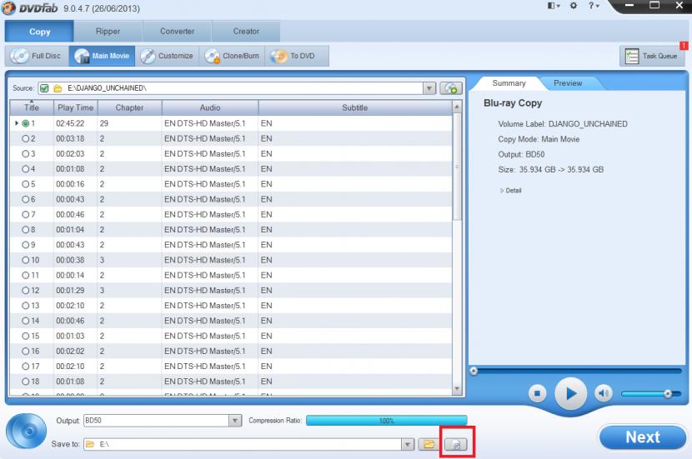Screen dimensions: 692x459
Task: Select title 5 radio button
Action: pyautogui.click(x=26, y=184)
